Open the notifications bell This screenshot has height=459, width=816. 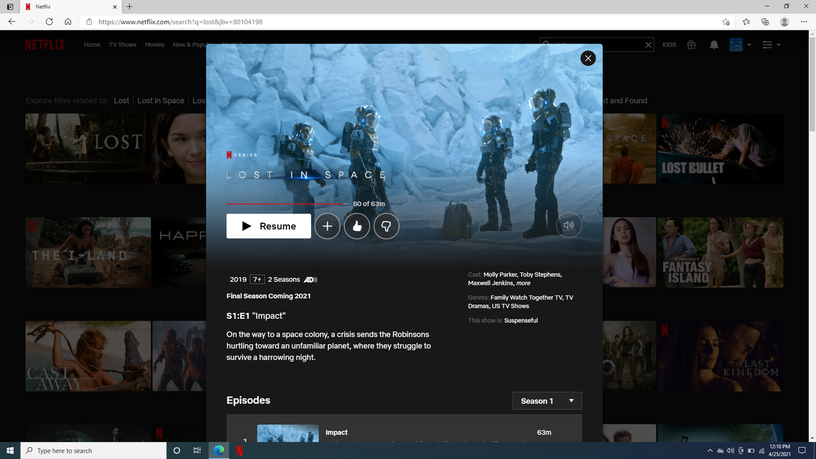714,45
